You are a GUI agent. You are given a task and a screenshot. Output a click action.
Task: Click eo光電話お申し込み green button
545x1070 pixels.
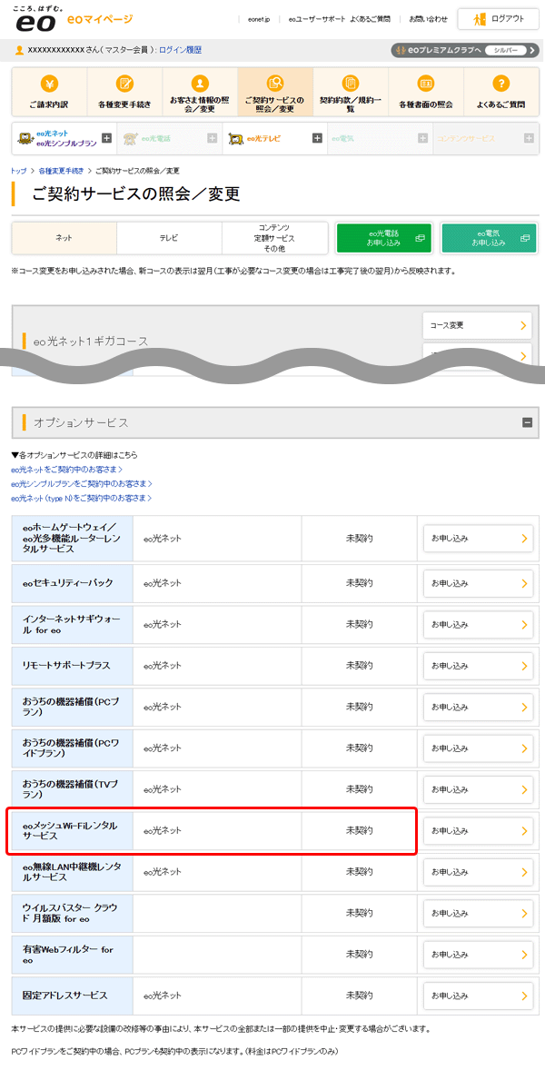[384, 238]
